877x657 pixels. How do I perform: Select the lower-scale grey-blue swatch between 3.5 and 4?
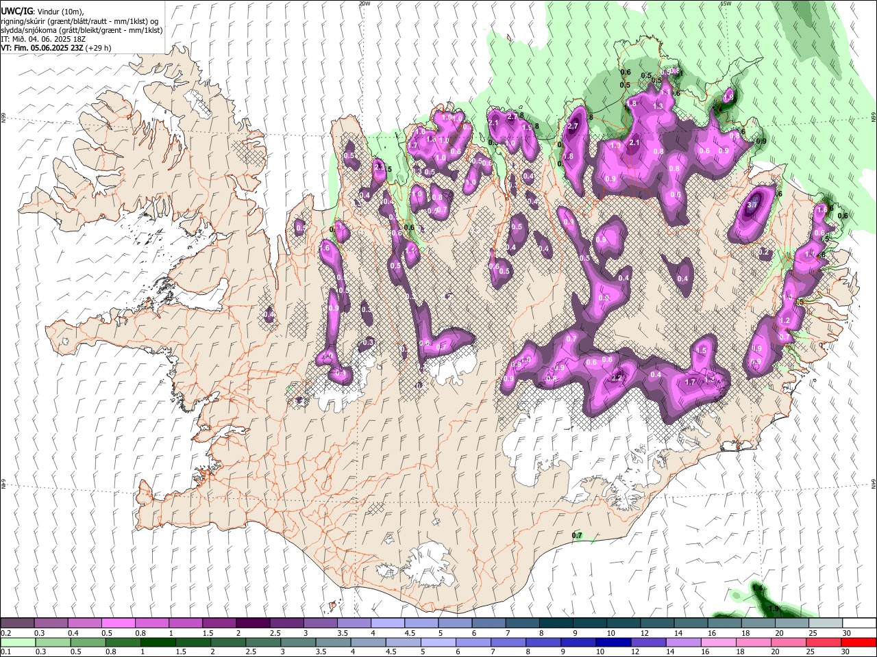tap(332, 642)
